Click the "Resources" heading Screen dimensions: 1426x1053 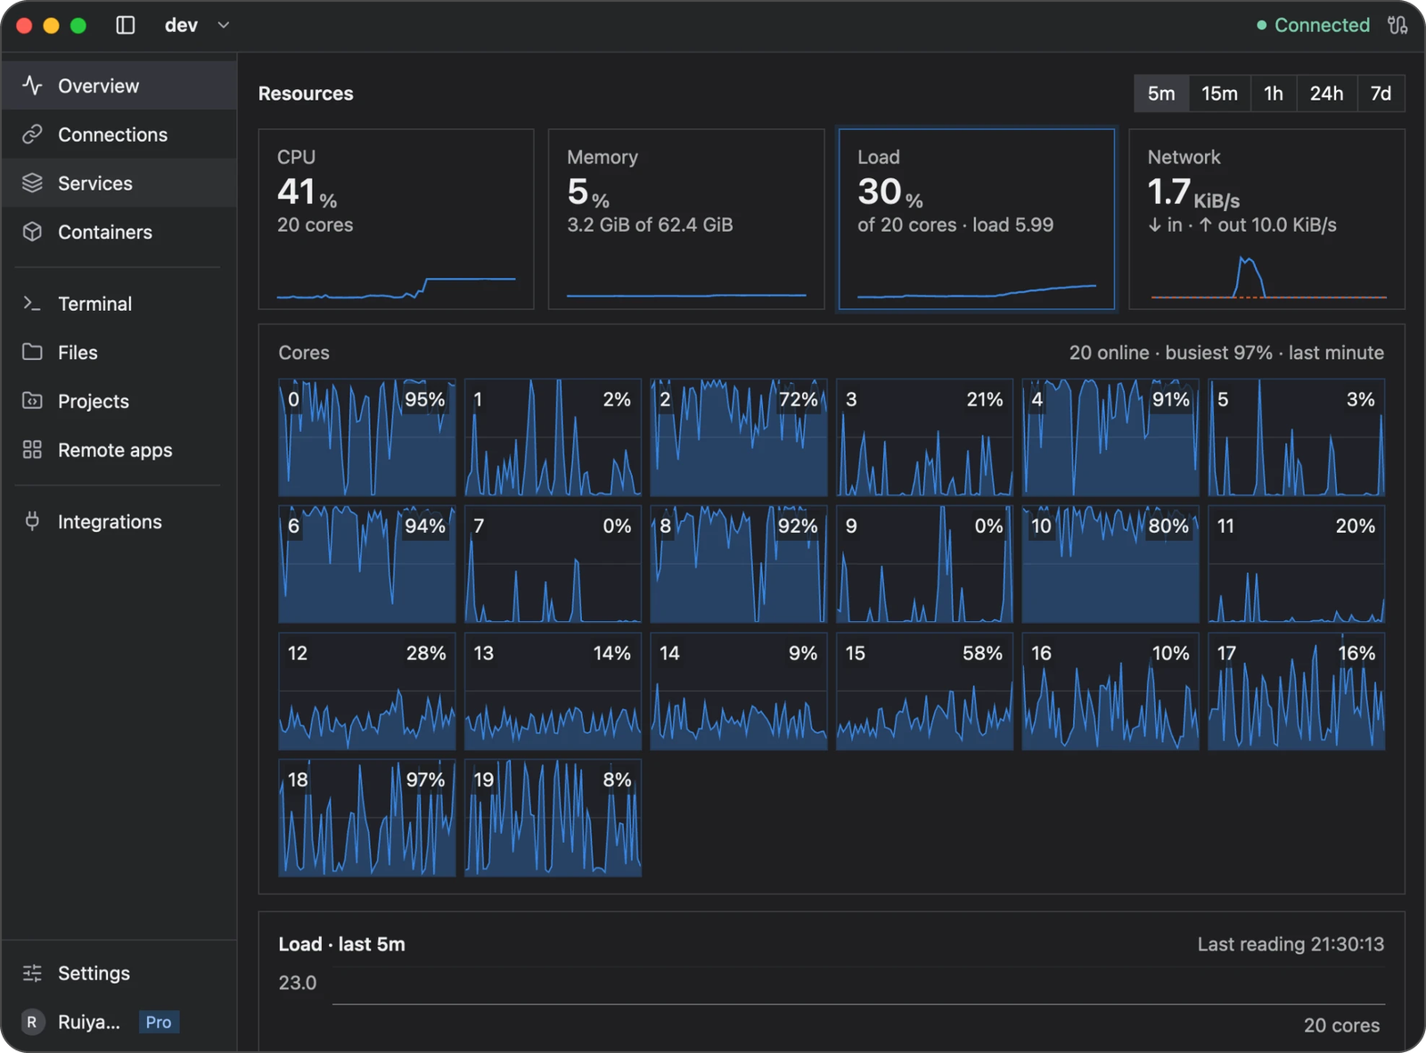pos(306,94)
